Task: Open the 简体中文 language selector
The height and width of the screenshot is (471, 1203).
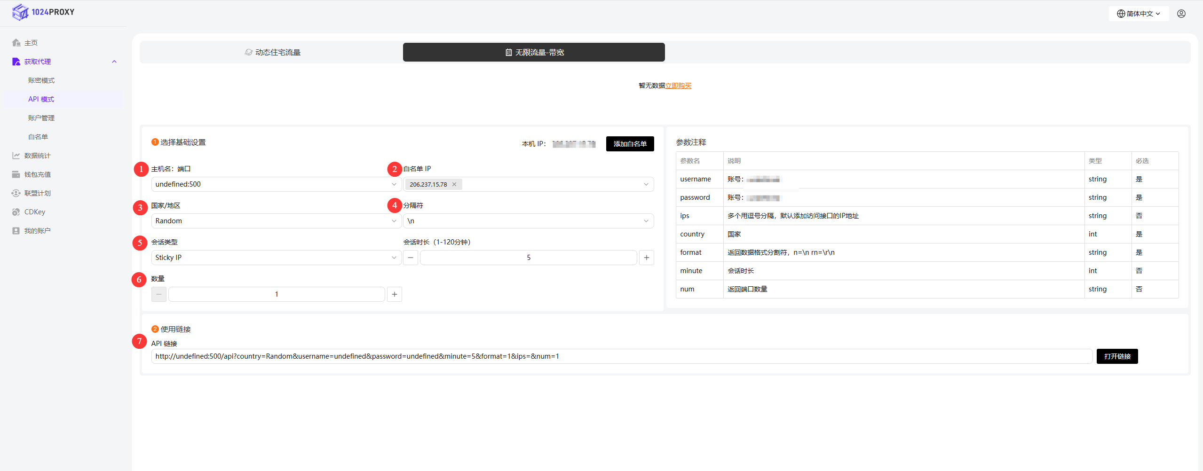Action: 1139,14
